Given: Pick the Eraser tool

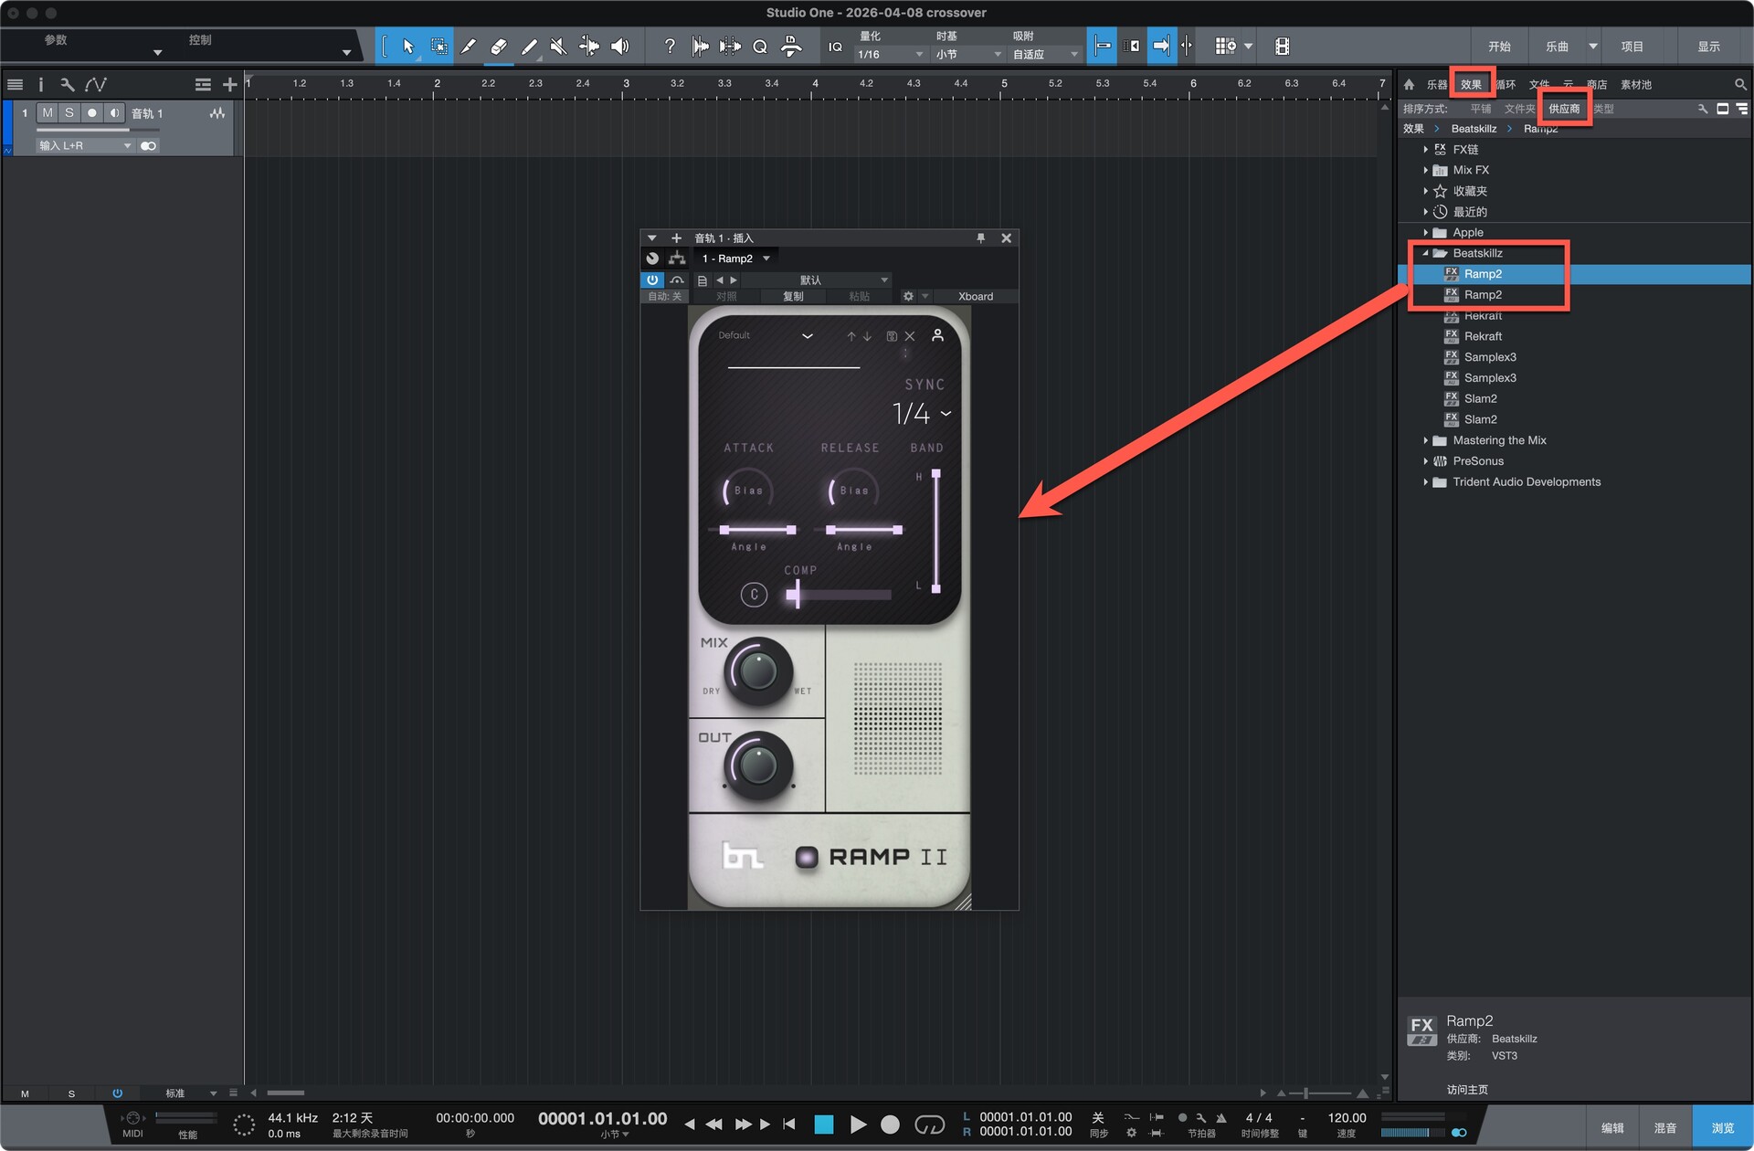Looking at the screenshot, I should tap(499, 47).
